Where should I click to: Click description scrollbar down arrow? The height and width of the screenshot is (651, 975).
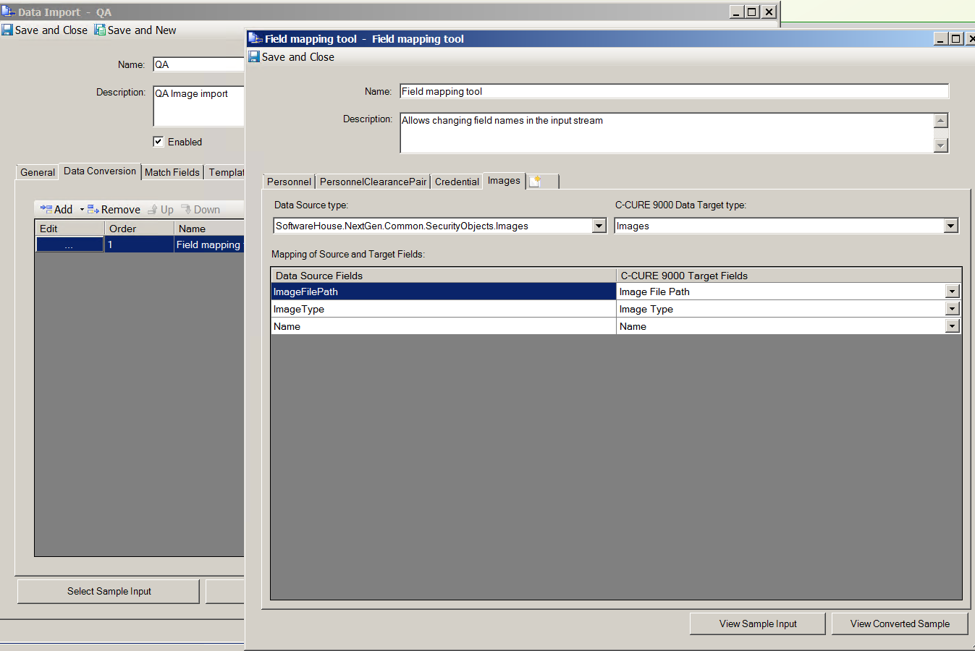click(x=941, y=145)
